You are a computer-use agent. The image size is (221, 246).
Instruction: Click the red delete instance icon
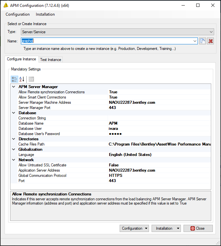point(211,41)
